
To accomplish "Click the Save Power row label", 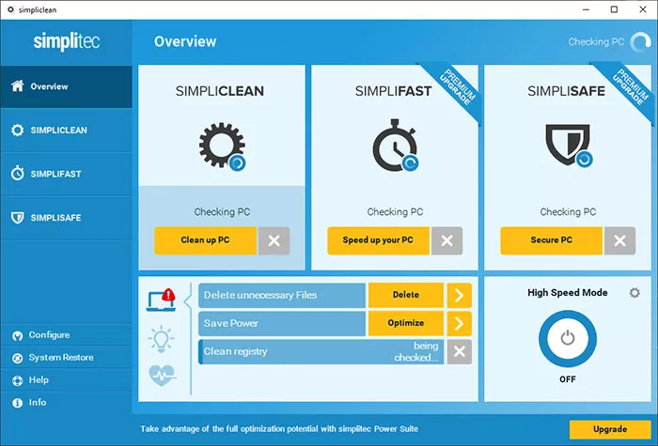I will [231, 323].
